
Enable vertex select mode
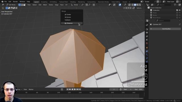(20, 5)
